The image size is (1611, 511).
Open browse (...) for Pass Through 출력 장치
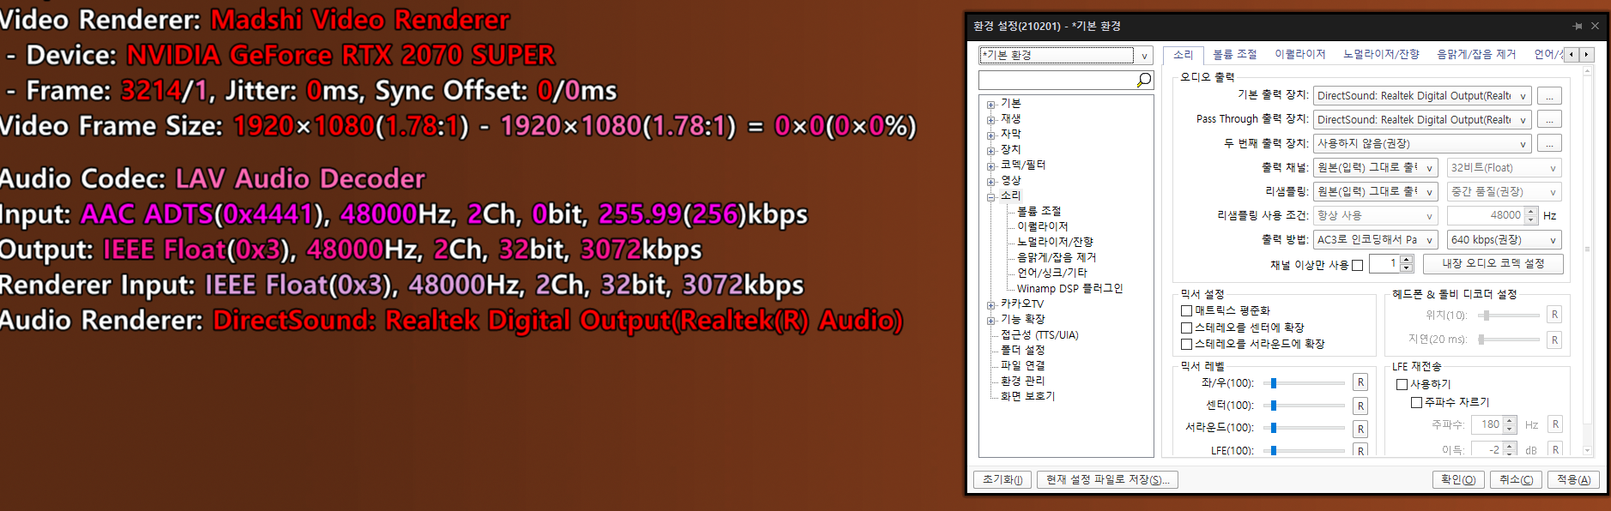pyautogui.click(x=1549, y=120)
